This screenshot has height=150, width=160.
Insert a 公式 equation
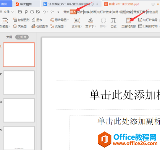[x=113, y=23]
